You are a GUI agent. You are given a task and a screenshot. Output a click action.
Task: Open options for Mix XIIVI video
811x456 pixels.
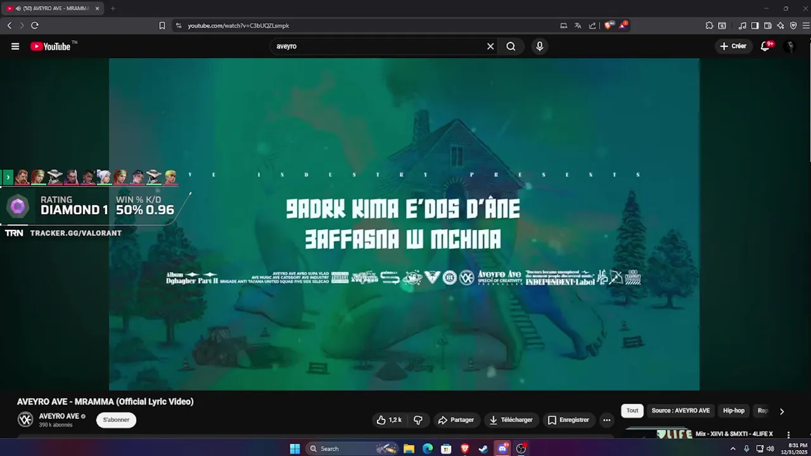(788, 434)
